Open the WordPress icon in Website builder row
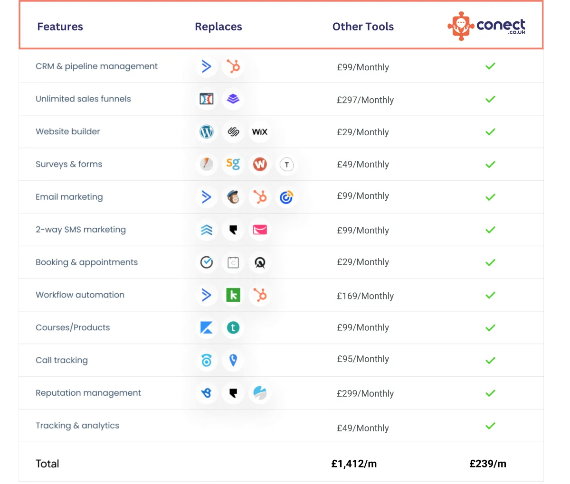The width and height of the screenshot is (570, 484). 207,132
